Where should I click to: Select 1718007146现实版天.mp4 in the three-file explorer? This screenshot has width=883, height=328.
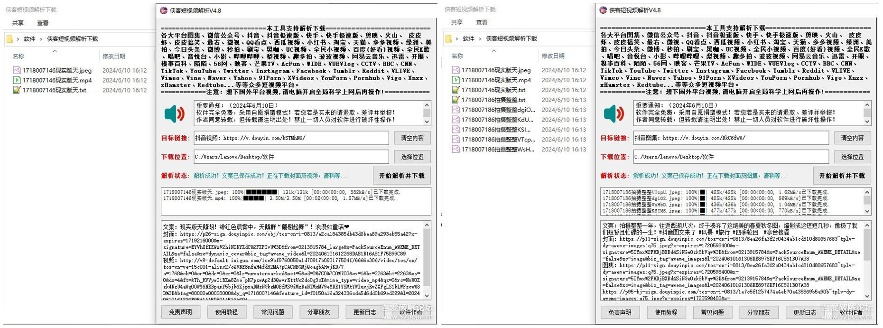[x=57, y=80]
